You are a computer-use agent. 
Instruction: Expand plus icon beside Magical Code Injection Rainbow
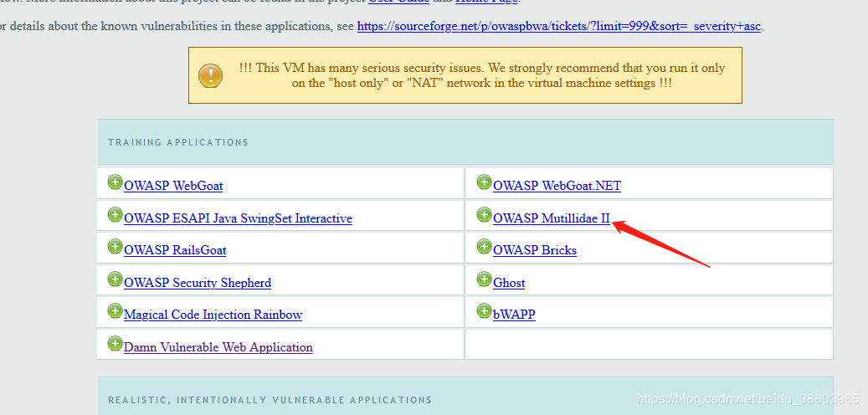pyautogui.click(x=115, y=311)
